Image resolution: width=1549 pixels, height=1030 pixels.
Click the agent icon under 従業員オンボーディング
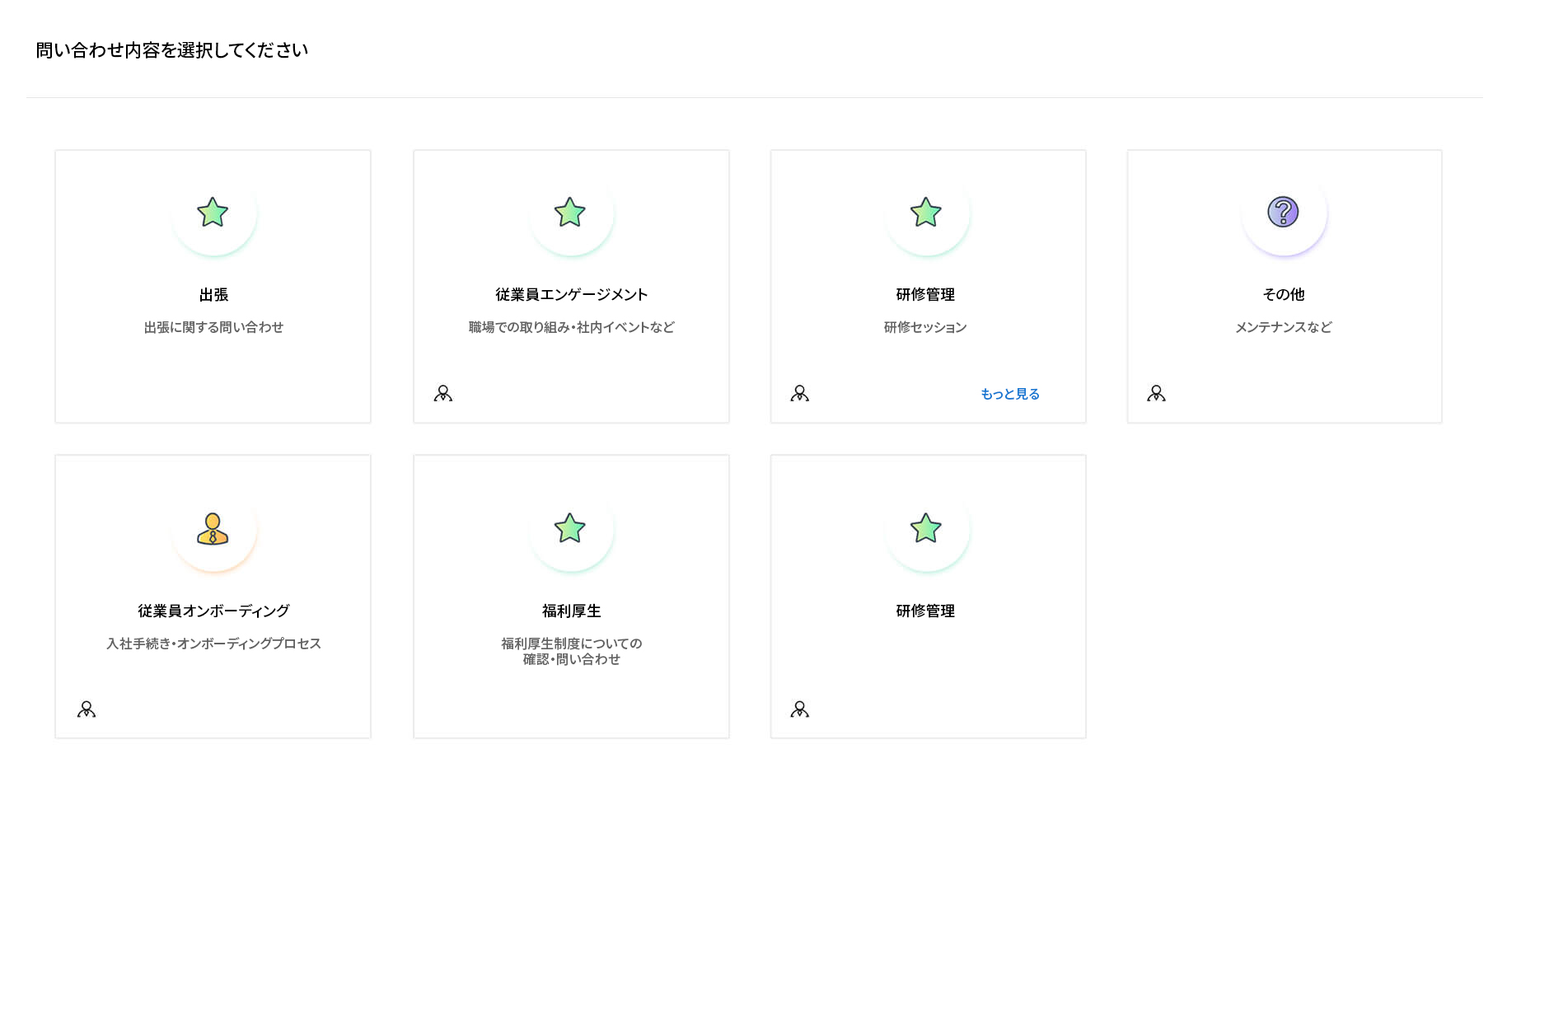[x=87, y=709]
